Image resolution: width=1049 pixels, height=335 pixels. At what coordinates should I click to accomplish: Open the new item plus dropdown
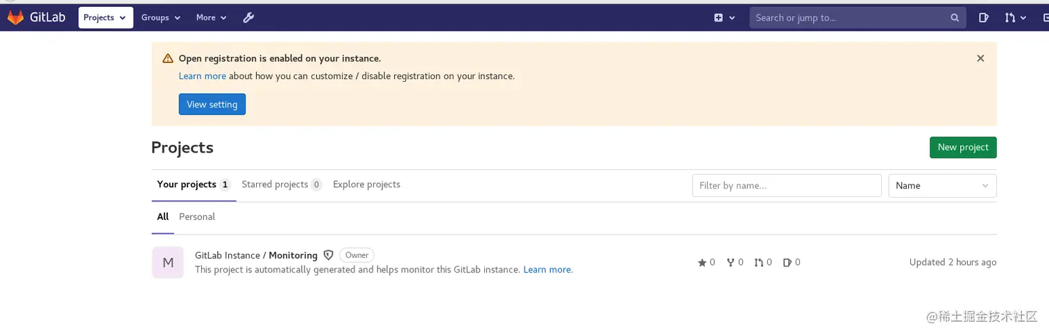coord(724,17)
